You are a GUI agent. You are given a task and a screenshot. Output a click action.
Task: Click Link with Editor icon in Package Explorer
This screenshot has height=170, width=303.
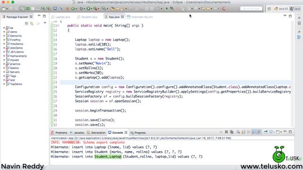point(32,23)
